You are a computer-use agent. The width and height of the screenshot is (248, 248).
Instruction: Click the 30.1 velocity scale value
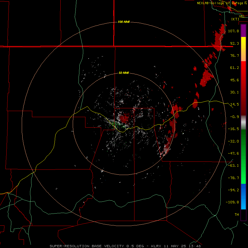point(234,92)
